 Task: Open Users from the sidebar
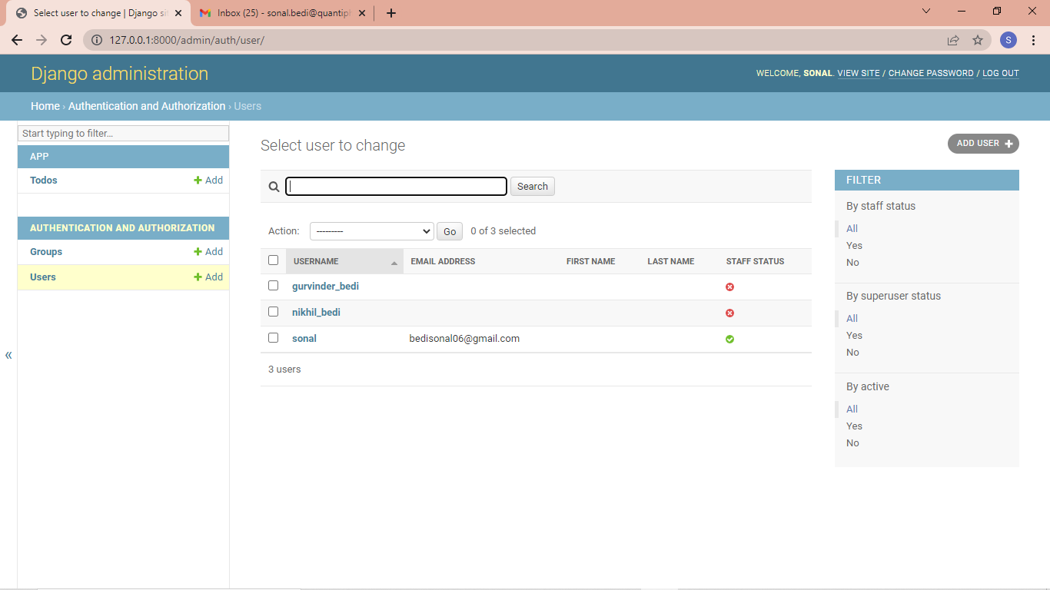coord(42,277)
